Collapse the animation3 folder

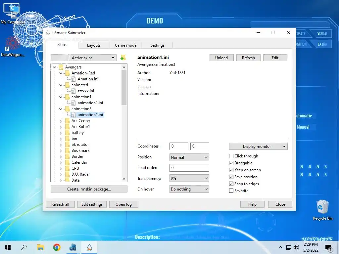point(61,109)
